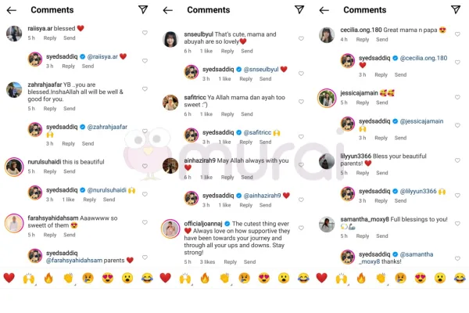Open safitricc's profile avatar

(x=170, y=103)
